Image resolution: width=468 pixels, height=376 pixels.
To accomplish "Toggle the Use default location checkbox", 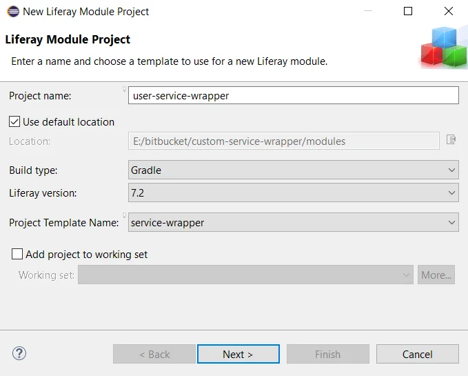I will tap(14, 122).
